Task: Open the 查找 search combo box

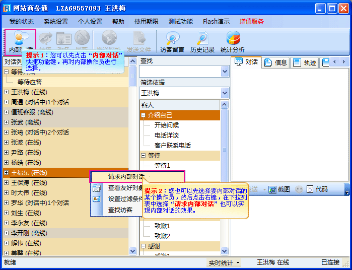Action: coord(225,72)
